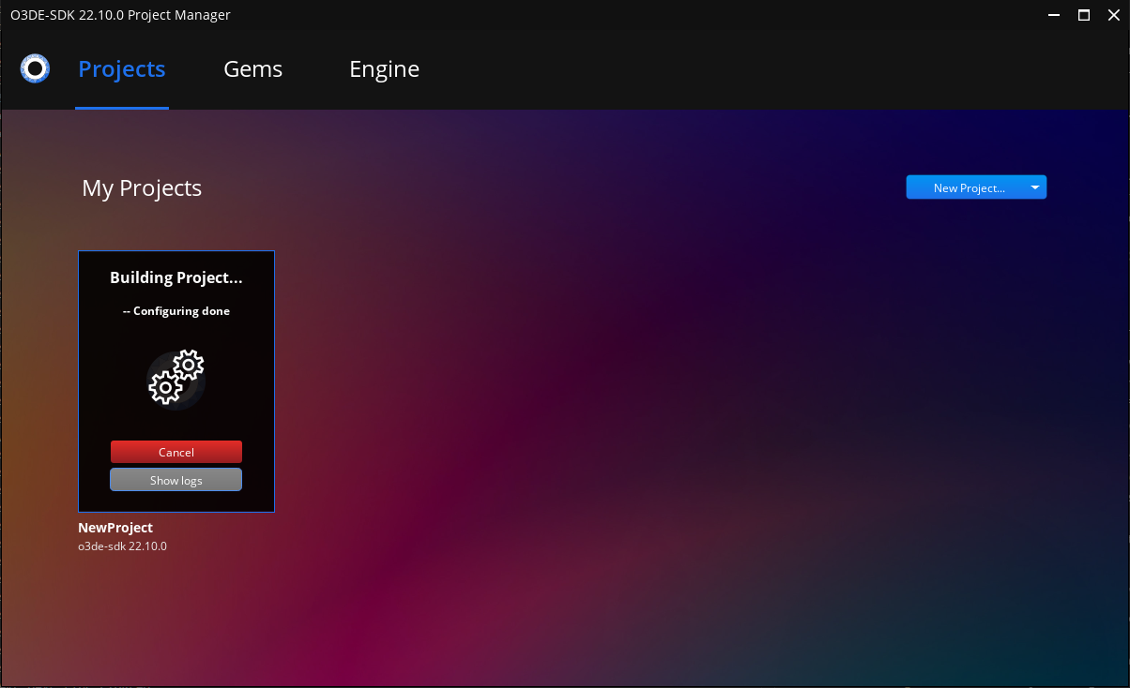Click the blue underline beneath Projects tab
This screenshot has width=1130, height=688.
tap(122, 108)
